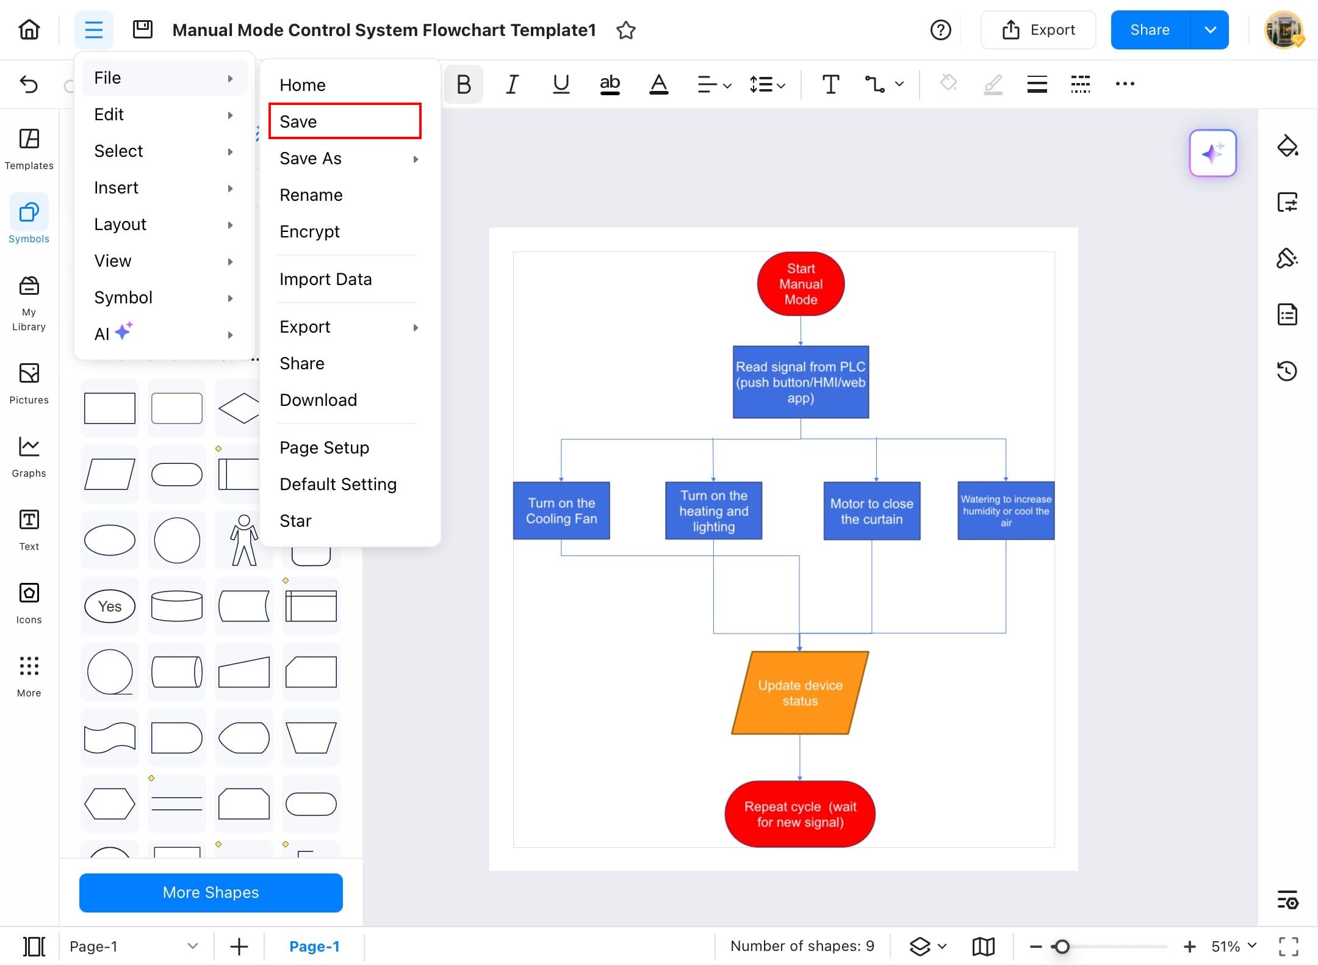The width and height of the screenshot is (1318, 965).
Task: Click the help question mark icon
Action: [940, 29]
